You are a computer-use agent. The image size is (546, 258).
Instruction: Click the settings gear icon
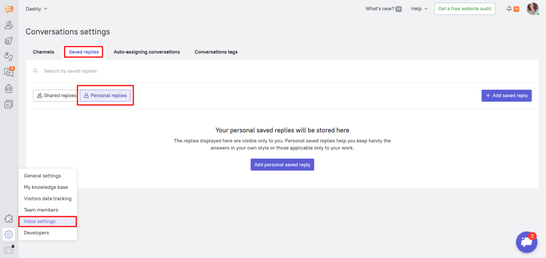(9, 235)
